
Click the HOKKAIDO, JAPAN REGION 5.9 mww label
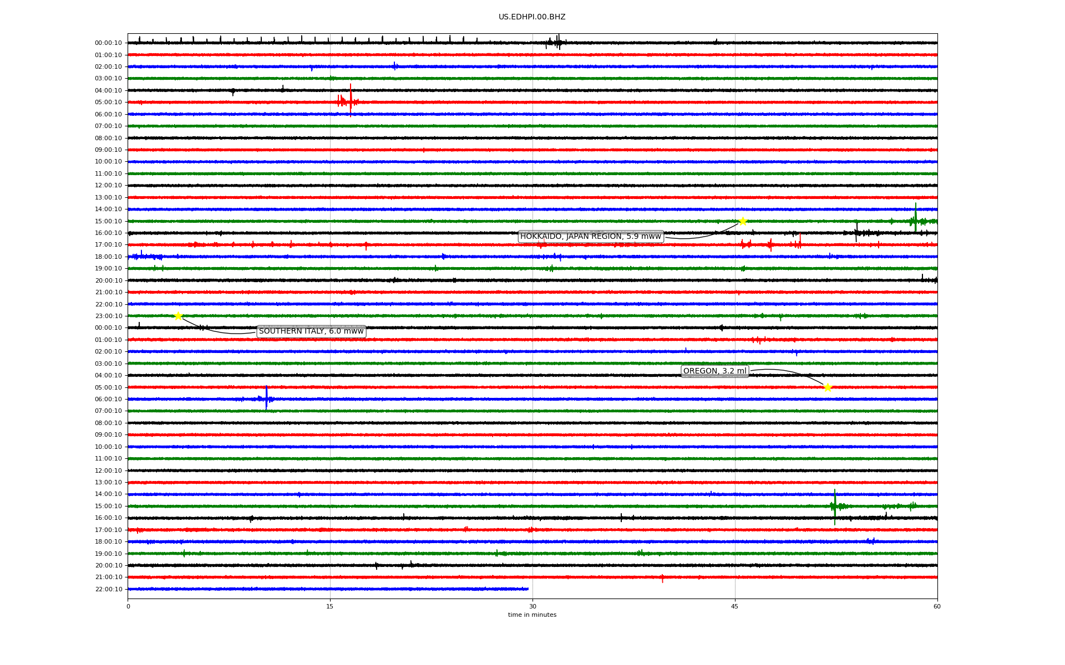pos(591,237)
